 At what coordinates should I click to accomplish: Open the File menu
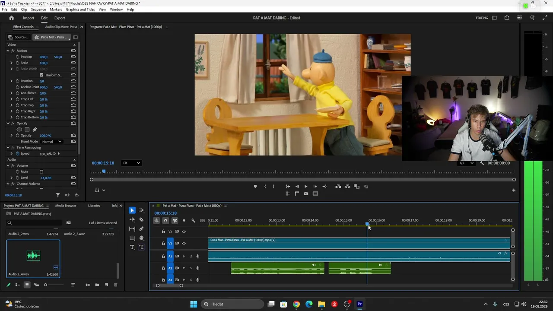click(4, 10)
